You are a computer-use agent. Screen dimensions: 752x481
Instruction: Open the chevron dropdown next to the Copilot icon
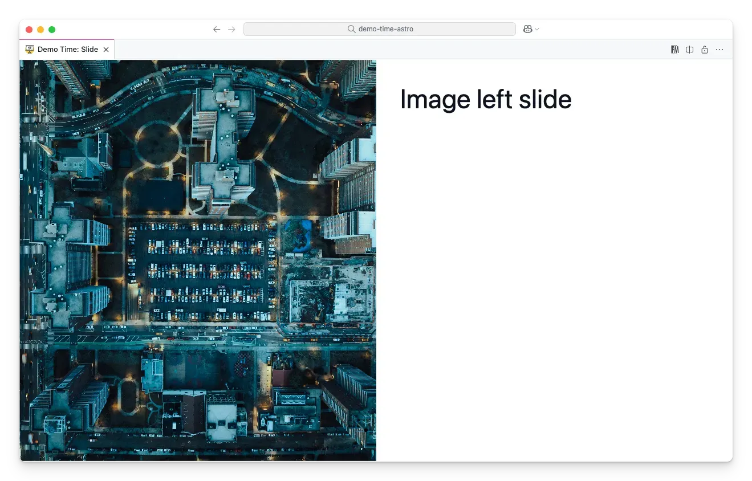(x=536, y=29)
